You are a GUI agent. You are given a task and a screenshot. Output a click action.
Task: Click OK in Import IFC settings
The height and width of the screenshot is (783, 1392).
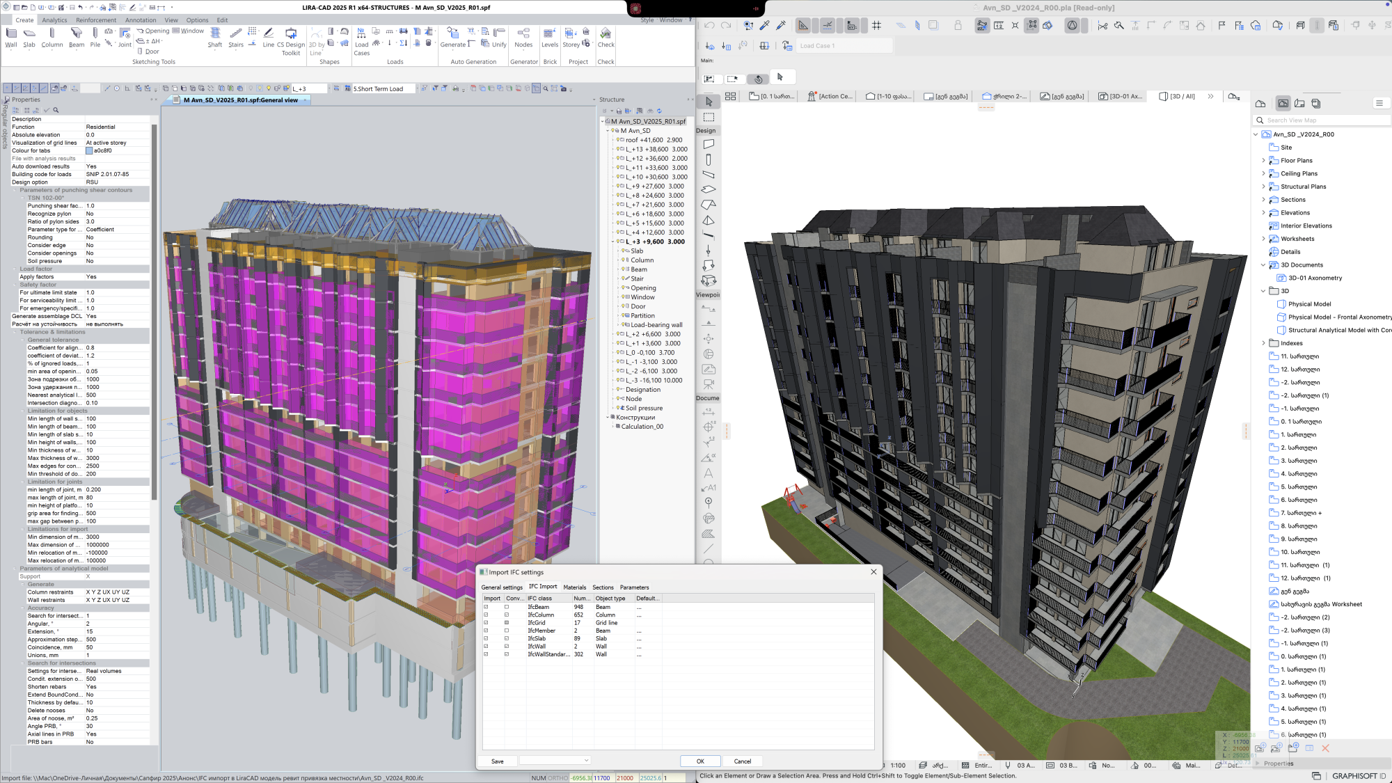click(x=699, y=761)
